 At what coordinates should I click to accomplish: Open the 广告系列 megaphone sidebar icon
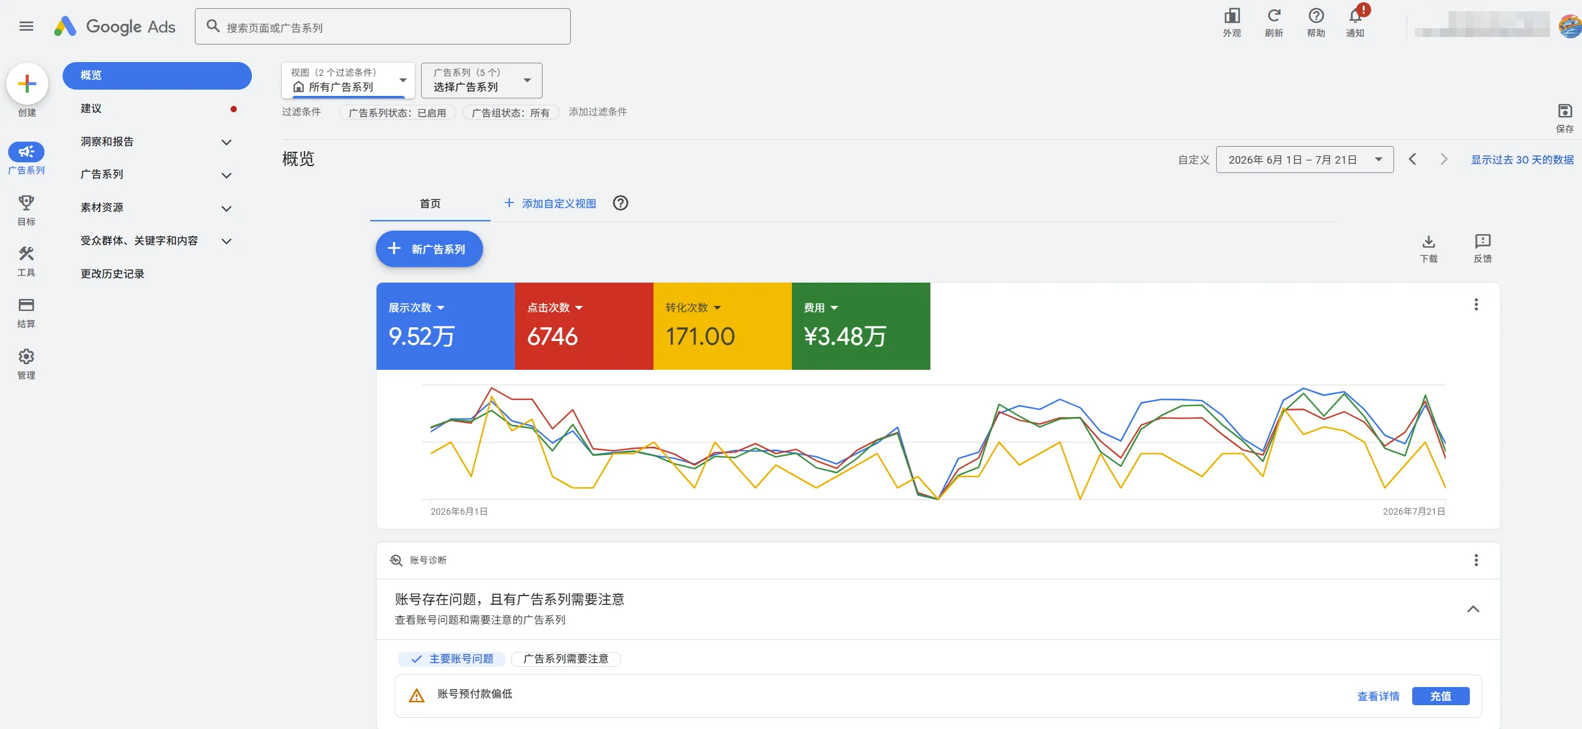(26, 152)
